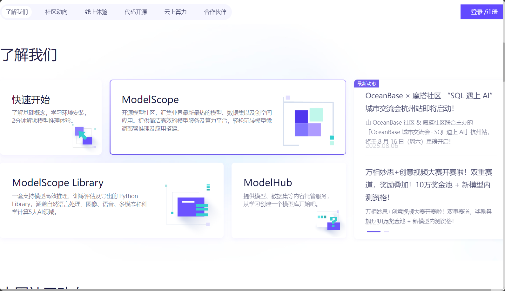The height and width of the screenshot is (291, 505).
Task: Click the ModelHub description 提供模型、数据集 text
Action: tap(286, 200)
